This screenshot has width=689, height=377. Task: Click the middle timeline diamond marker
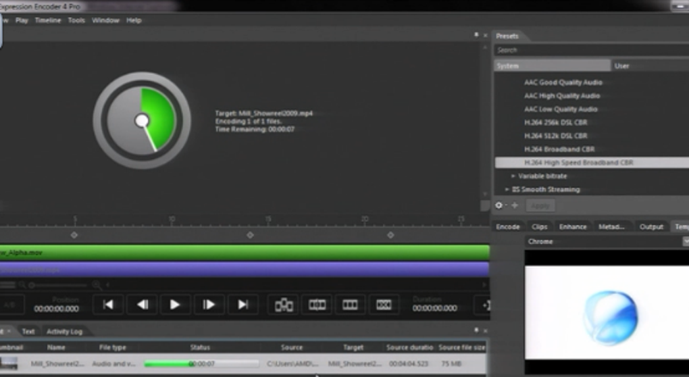(x=250, y=235)
